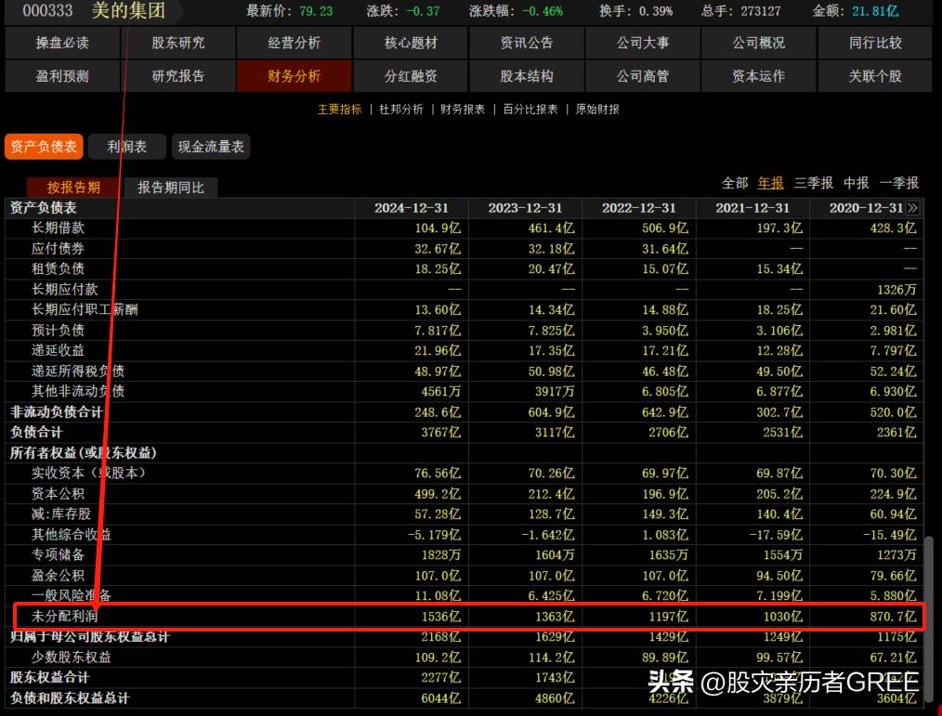Image resolution: width=942 pixels, height=716 pixels.
Task: Filter reports by 年报
Action: [x=771, y=183]
